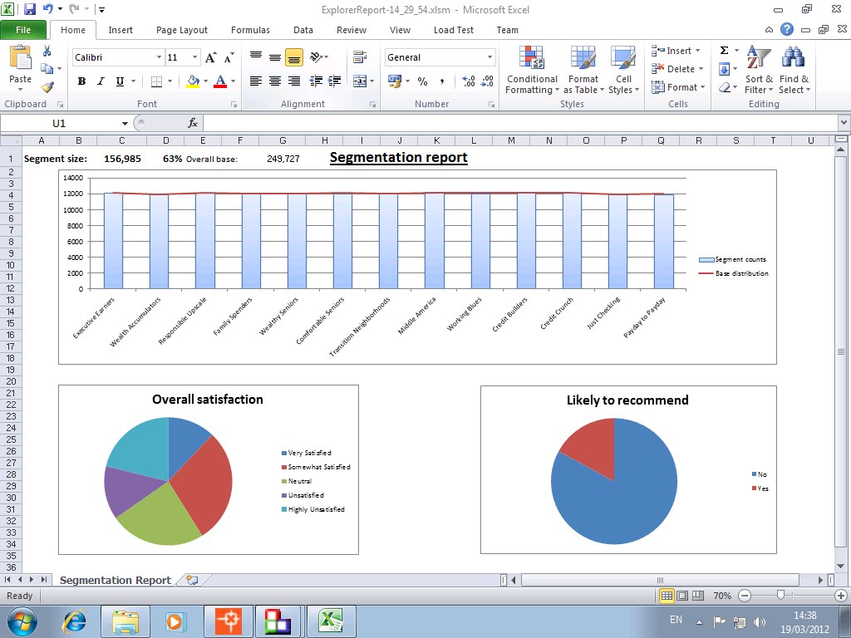The image size is (851, 638).
Task: Expand the Find & Select menu
Action: click(794, 70)
